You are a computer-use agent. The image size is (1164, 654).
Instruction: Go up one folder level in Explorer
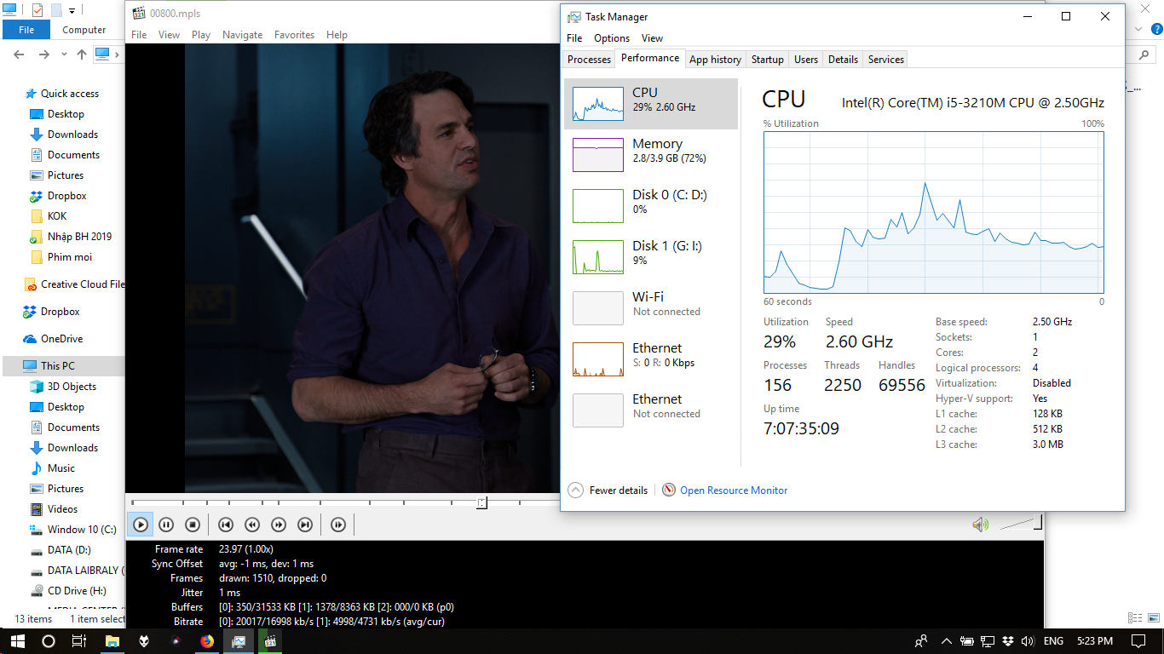click(82, 54)
